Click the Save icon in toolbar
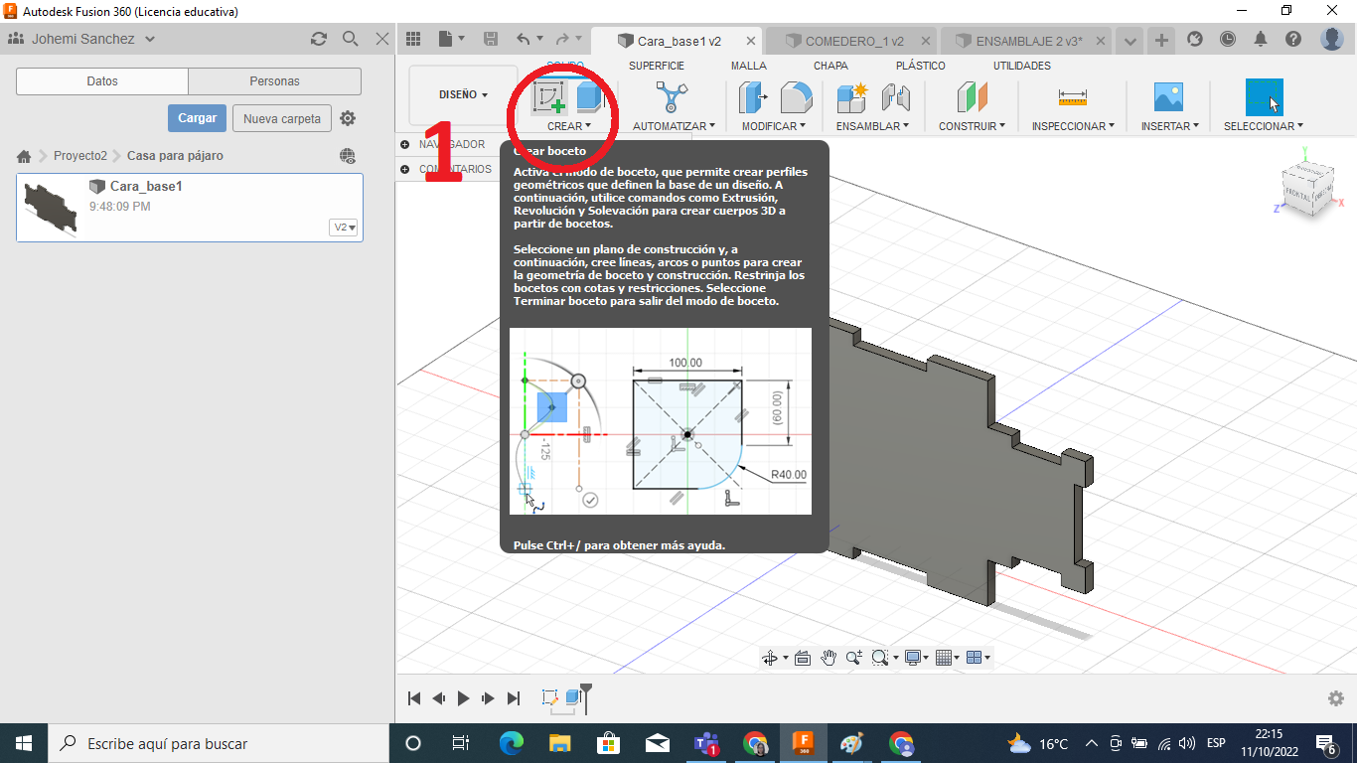 click(x=491, y=39)
